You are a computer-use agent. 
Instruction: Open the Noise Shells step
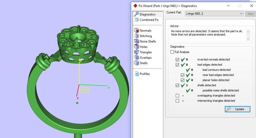click(148, 41)
